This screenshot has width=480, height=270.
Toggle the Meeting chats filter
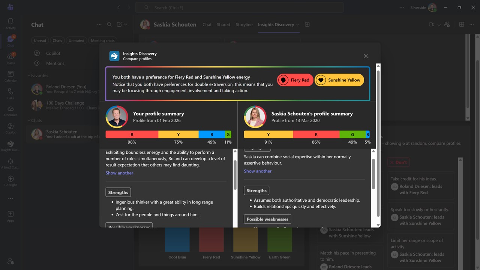click(x=102, y=40)
